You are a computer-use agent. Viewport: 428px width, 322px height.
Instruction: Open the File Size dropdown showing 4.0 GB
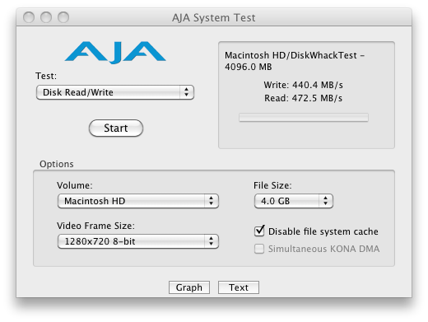click(x=294, y=201)
